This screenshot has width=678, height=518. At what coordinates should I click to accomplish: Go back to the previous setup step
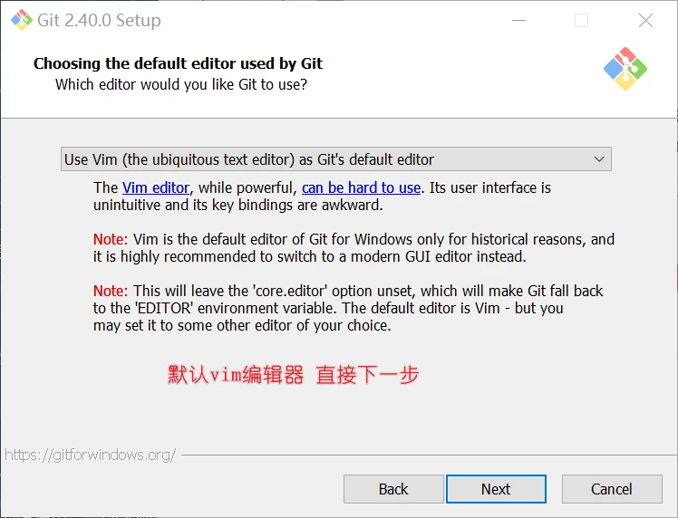pyautogui.click(x=393, y=489)
